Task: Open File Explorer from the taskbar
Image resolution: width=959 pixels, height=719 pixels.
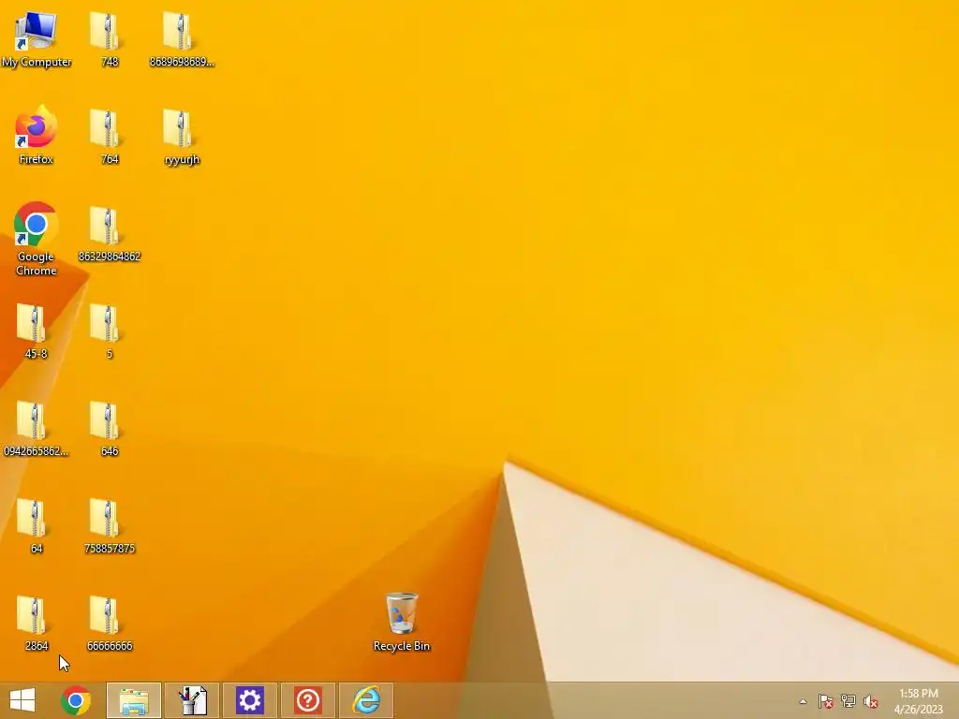Action: [x=134, y=700]
